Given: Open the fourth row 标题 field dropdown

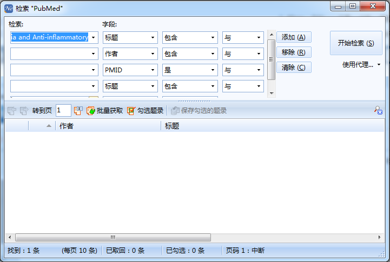Looking at the screenshot, I should pyautogui.click(x=153, y=86).
